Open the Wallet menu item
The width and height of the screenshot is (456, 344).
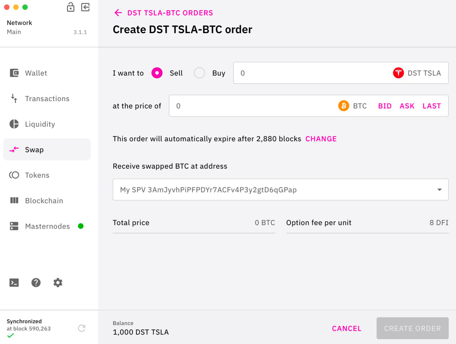coord(47,73)
